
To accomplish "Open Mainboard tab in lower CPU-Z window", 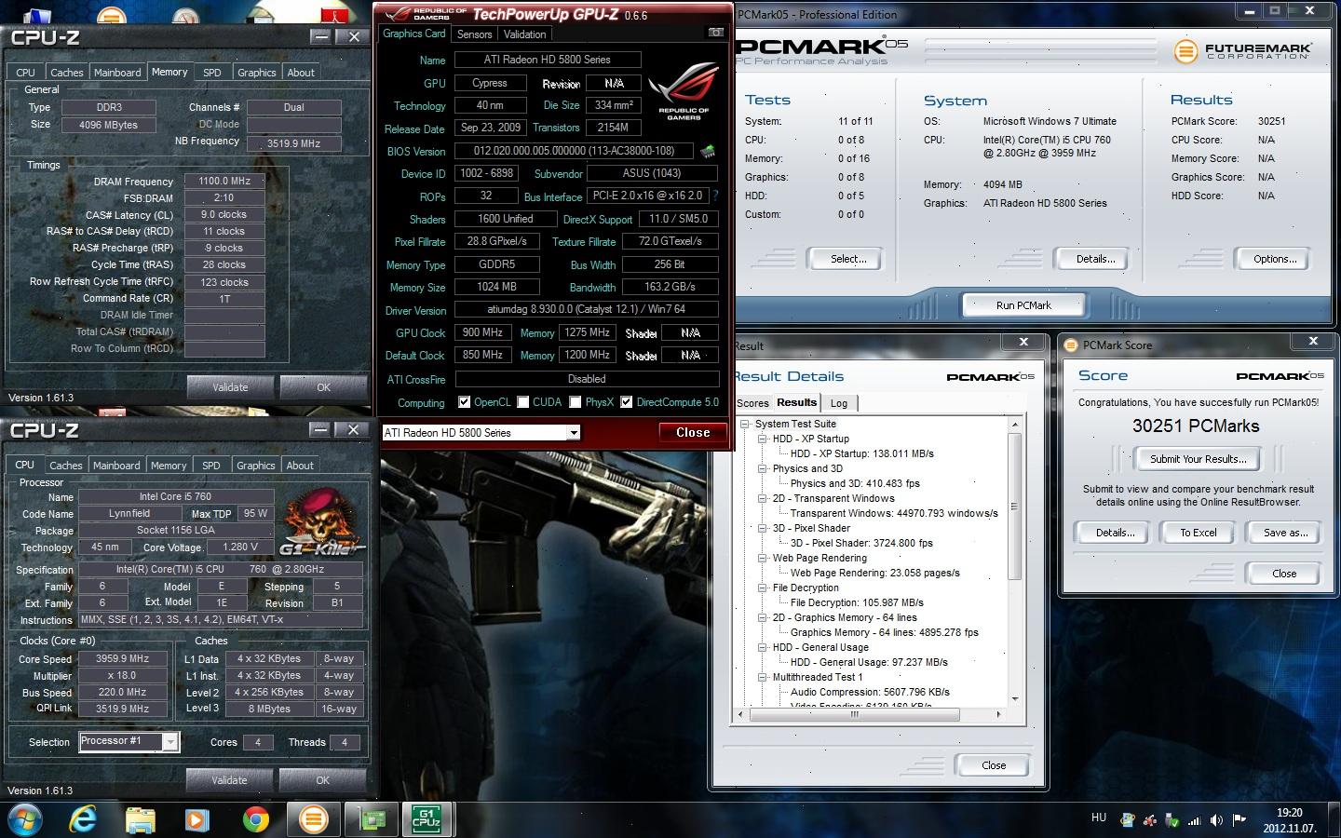I will (116, 466).
